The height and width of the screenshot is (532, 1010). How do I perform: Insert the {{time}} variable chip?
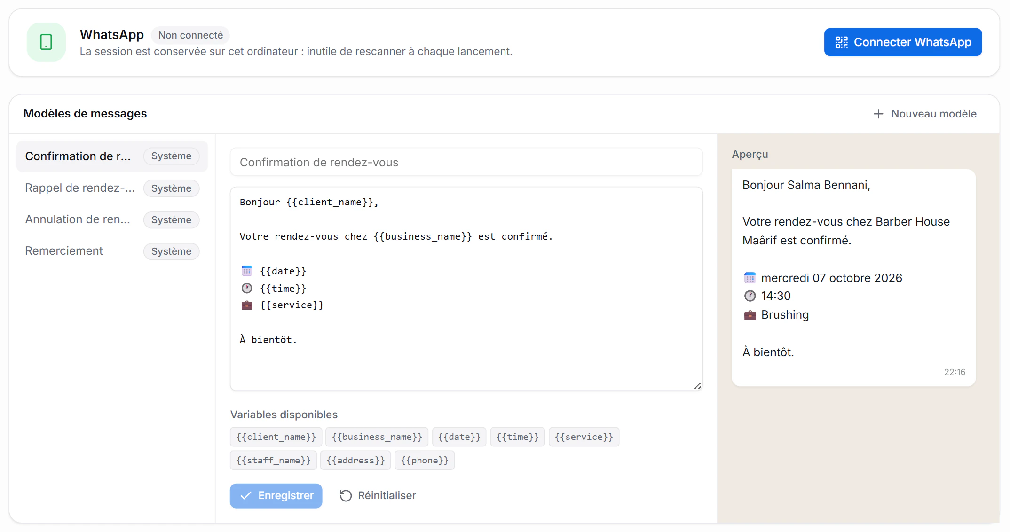517,437
